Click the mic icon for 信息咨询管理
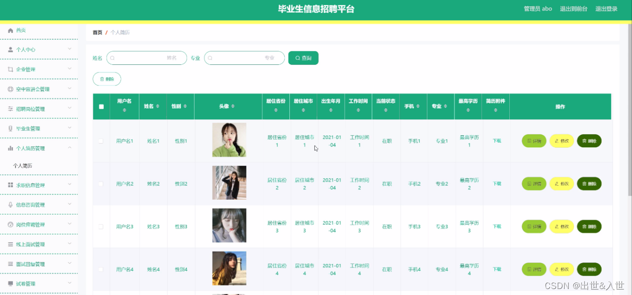632x295 pixels. click(x=10, y=205)
